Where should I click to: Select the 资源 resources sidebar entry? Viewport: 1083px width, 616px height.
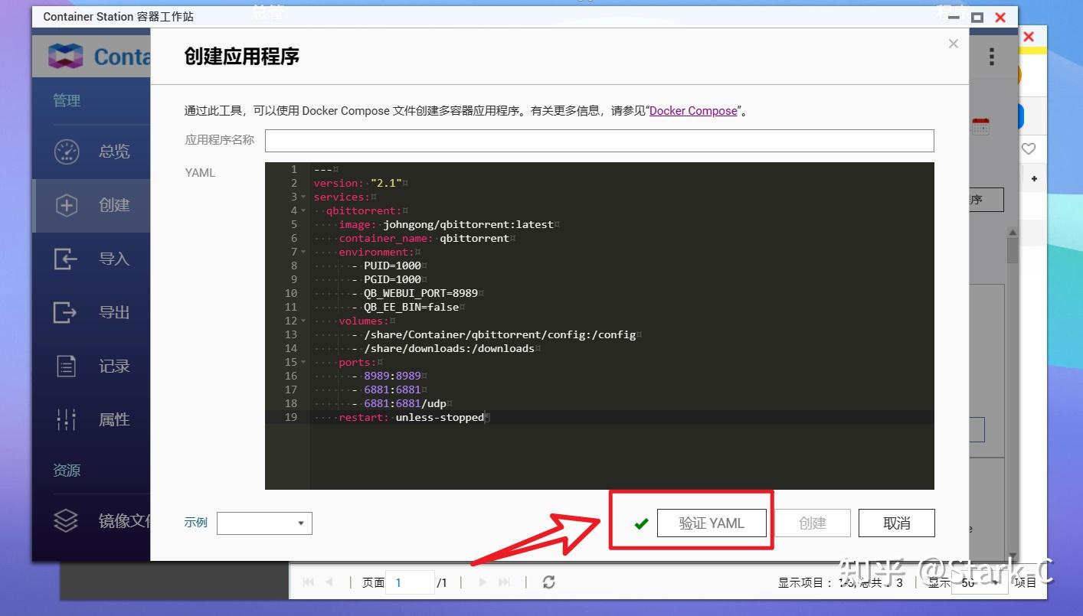(67, 470)
